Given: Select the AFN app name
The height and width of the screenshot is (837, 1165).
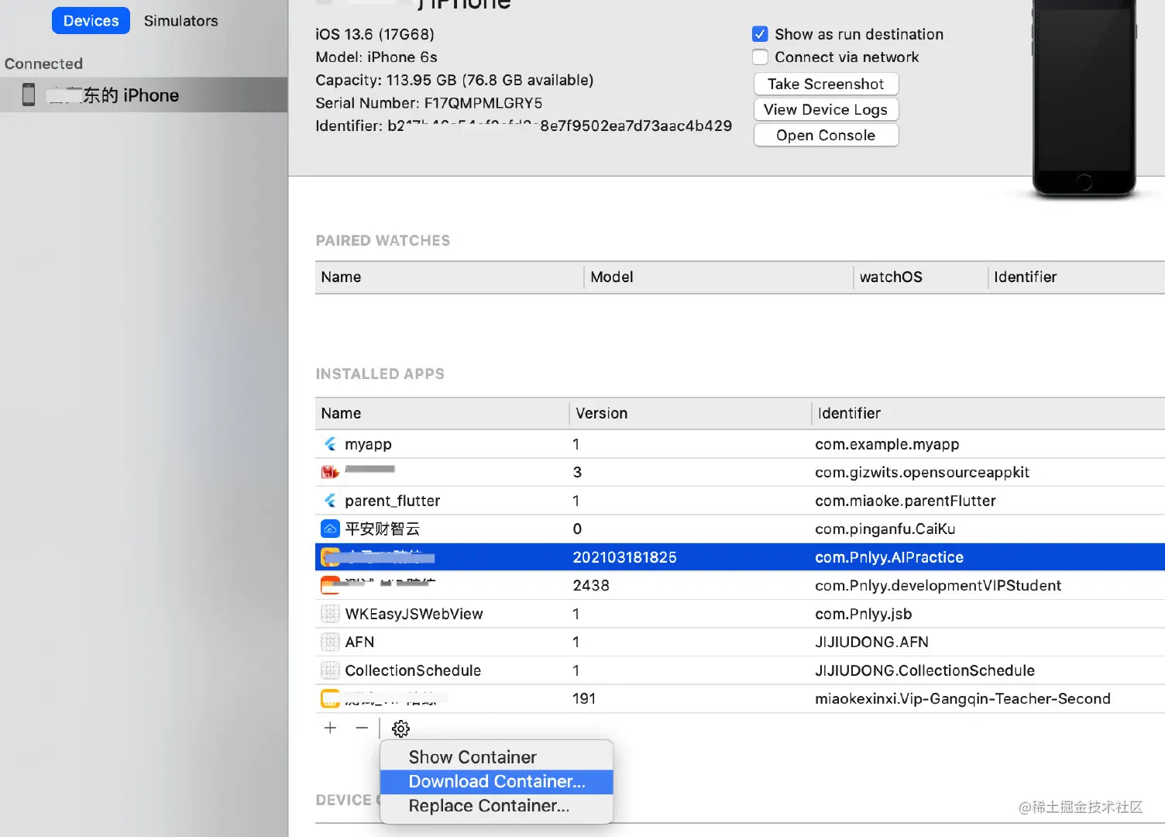Looking at the screenshot, I should [x=359, y=642].
